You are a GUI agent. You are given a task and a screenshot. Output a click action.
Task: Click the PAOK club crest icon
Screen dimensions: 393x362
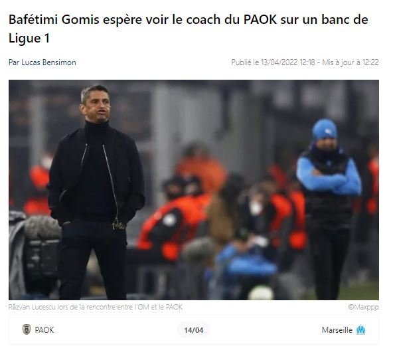tap(27, 329)
